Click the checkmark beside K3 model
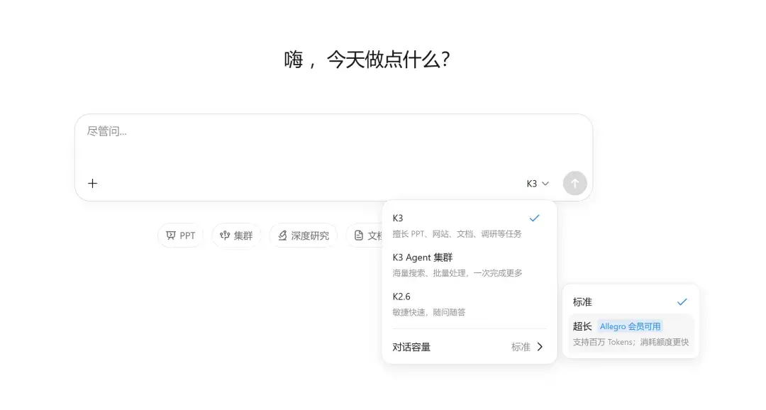766x410 pixels. tap(535, 218)
